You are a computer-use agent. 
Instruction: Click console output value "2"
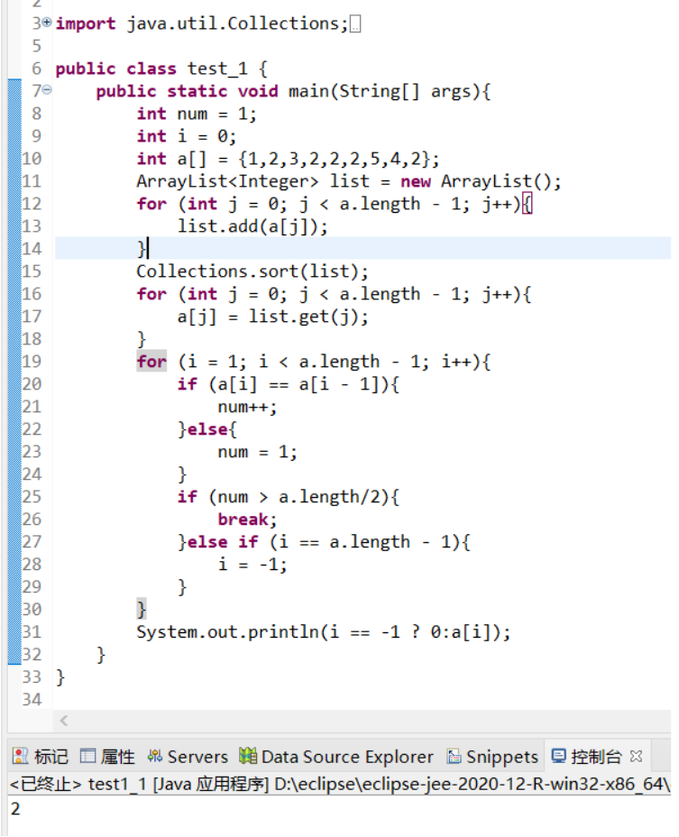[15, 808]
